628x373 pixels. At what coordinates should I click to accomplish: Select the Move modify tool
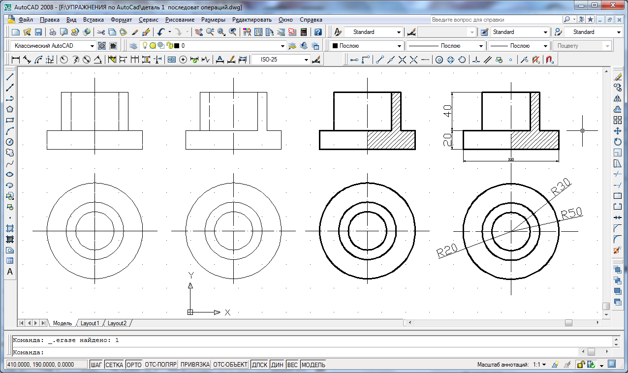(x=618, y=131)
